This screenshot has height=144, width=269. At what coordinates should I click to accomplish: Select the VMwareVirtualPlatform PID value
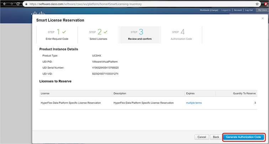coord(105,62)
